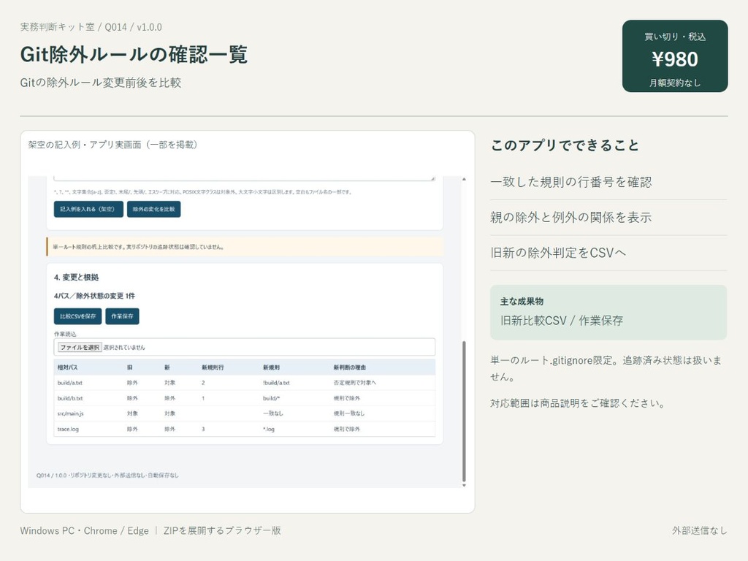Click the 規則一致なし reason cell
748x561 pixels.
pyautogui.click(x=348, y=413)
